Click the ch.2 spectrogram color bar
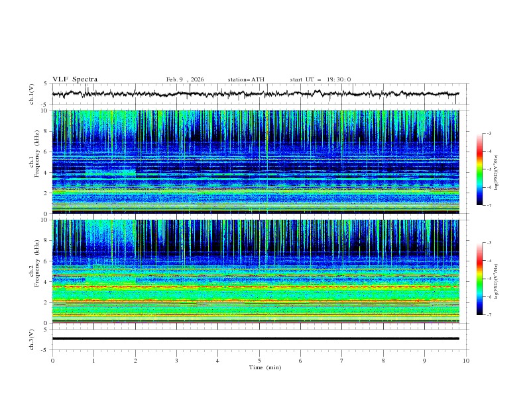 (x=479, y=279)
